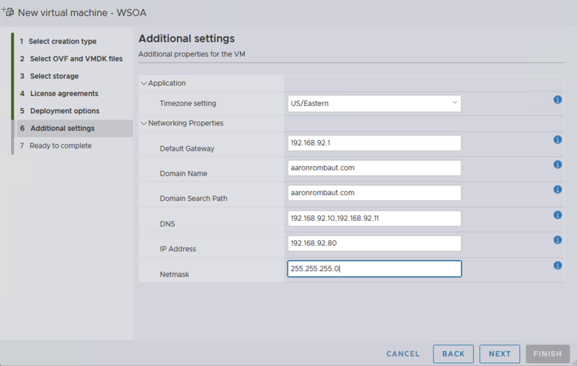Click into the DNS input field
577x366 pixels.
374,218
